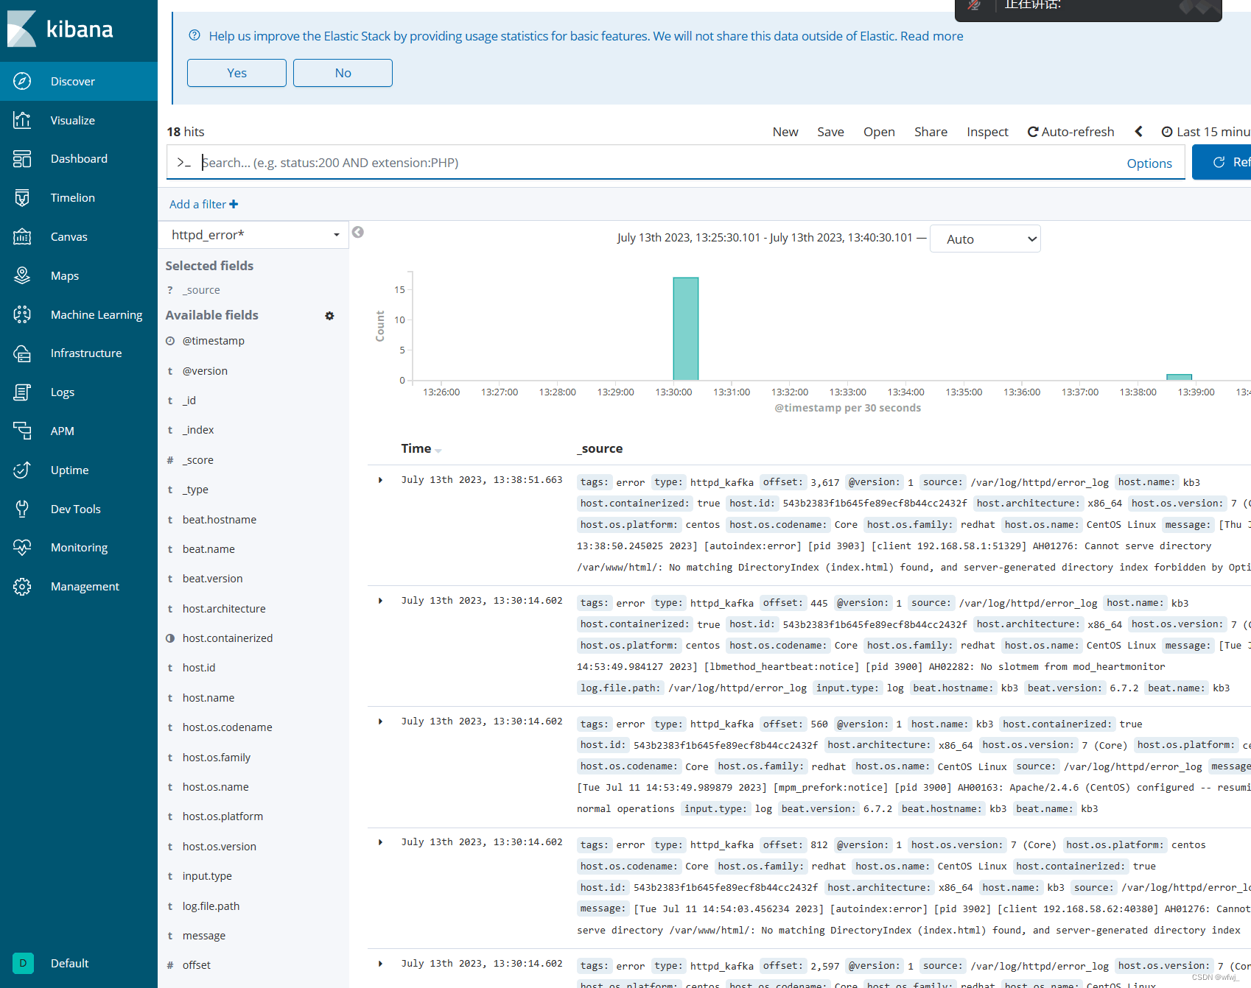Click the plus icon beside Add a filter

pyautogui.click(x=234, y=204)
